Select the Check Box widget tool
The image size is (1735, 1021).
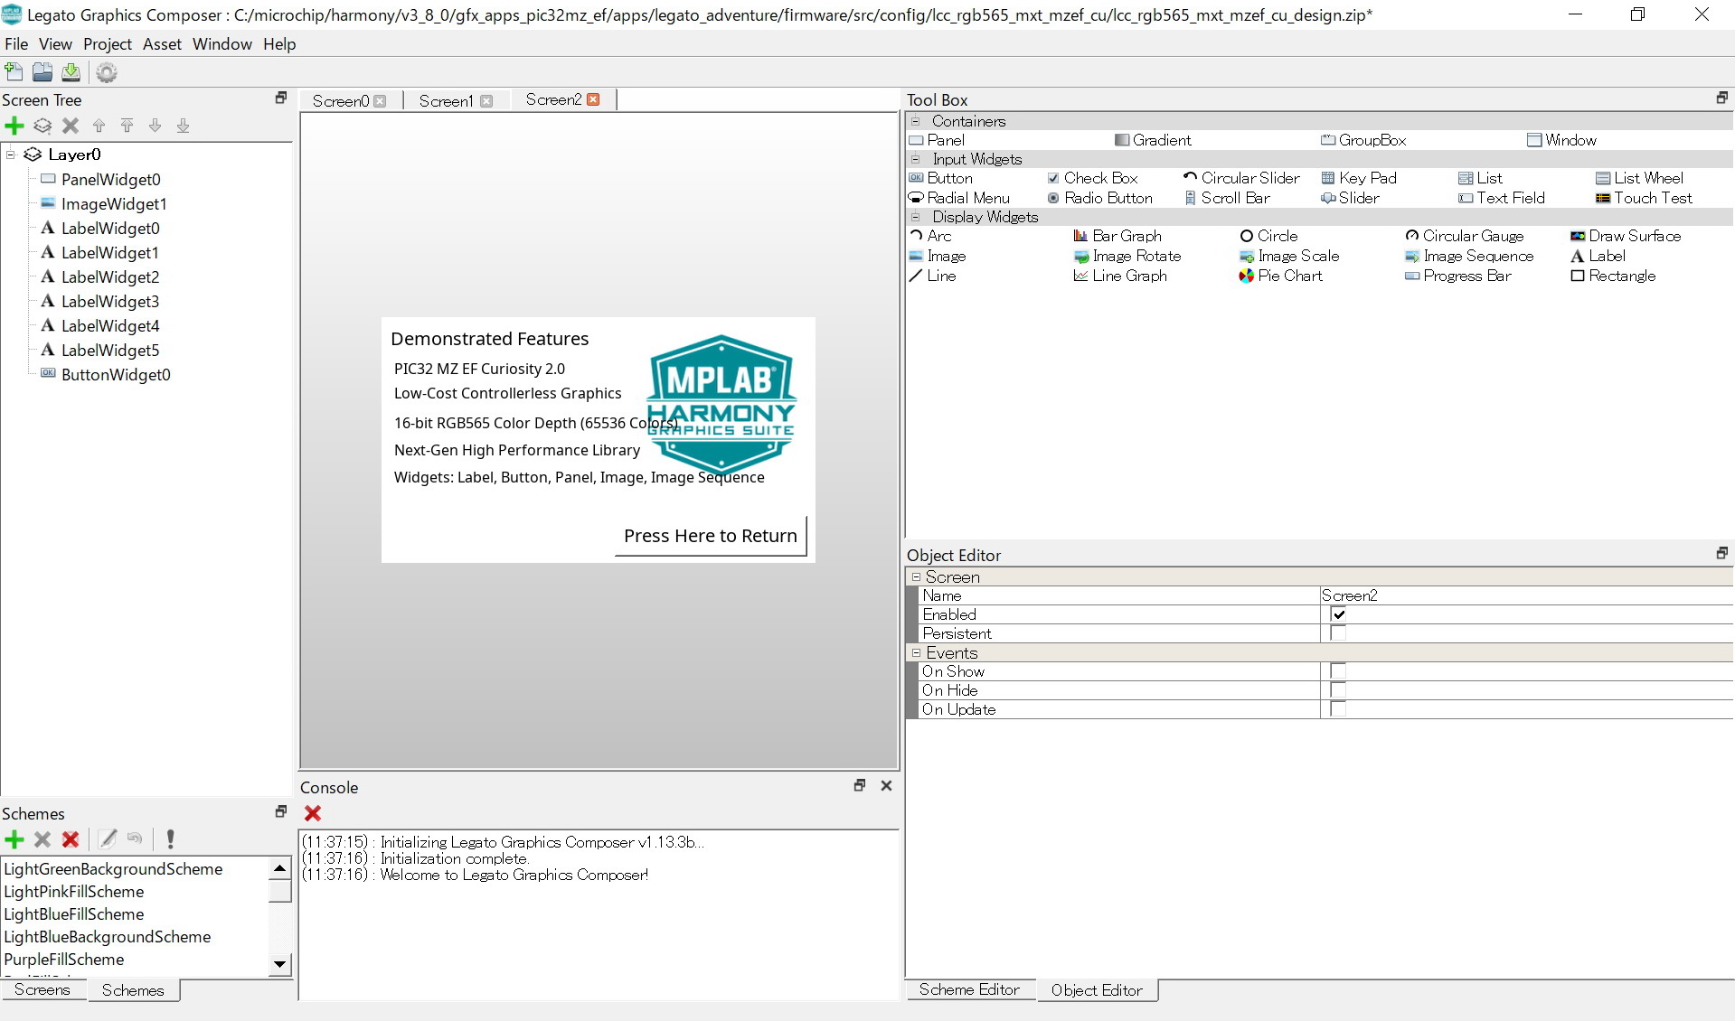tap(1092, 178)
